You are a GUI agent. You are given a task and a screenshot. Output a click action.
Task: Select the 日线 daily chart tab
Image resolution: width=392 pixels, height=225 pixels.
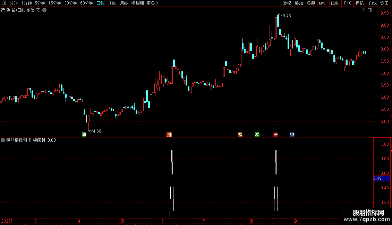(101, 3)
